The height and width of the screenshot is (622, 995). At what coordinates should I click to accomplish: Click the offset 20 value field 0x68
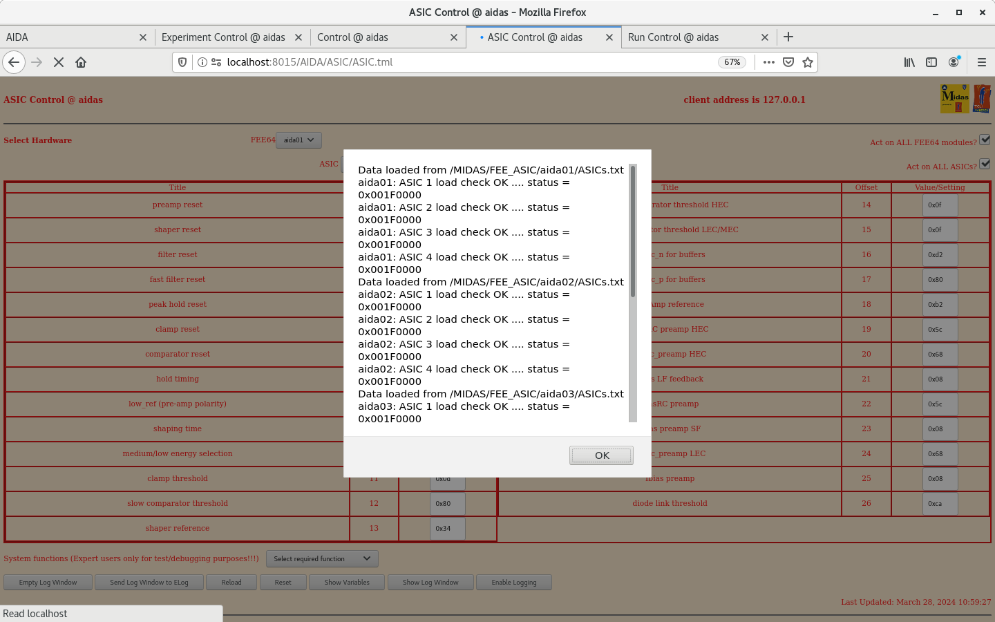click(x=940, y=355)
